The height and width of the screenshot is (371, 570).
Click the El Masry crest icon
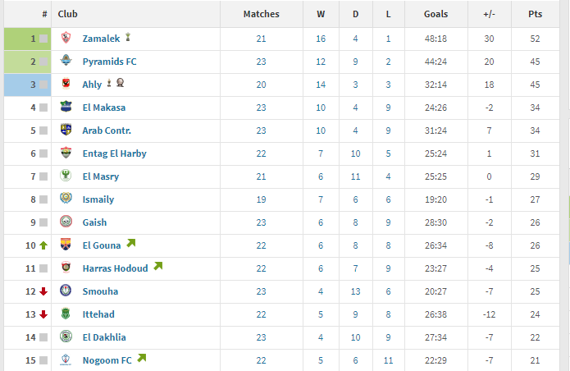(x=66, y=176)
